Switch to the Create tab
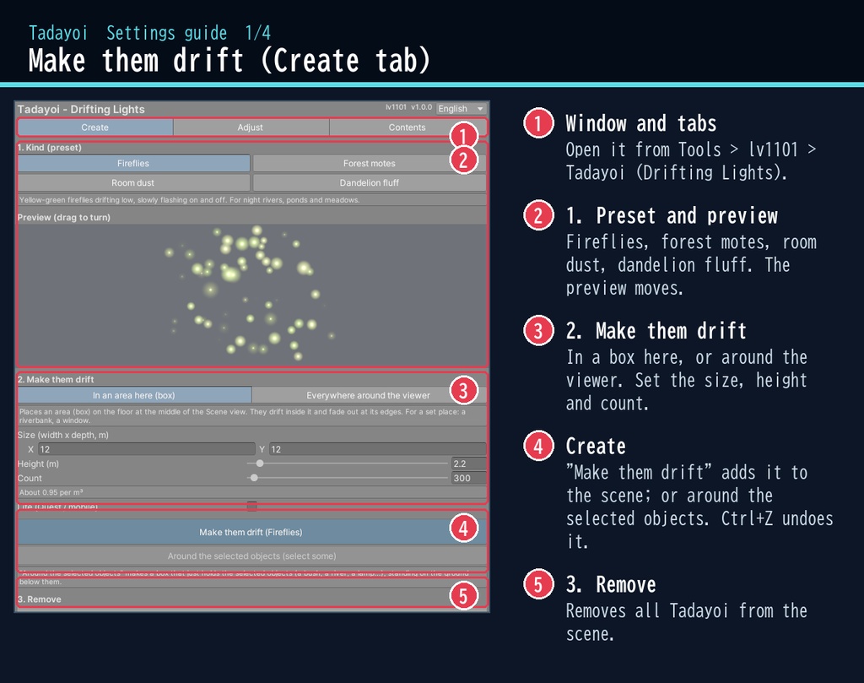864x683 pixels. [94, 127]
